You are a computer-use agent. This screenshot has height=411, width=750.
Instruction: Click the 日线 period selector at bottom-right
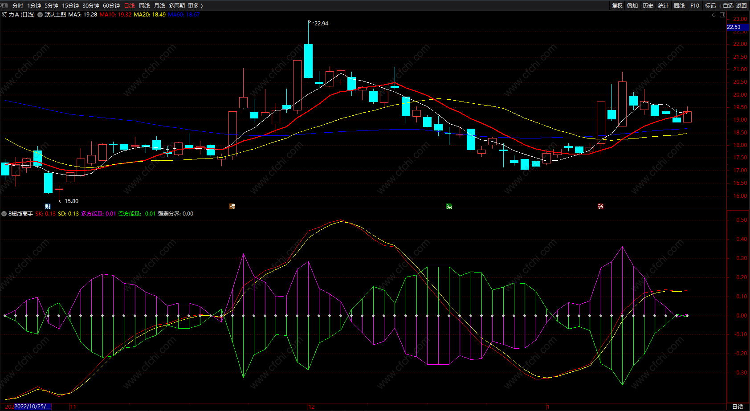point(738,407)
